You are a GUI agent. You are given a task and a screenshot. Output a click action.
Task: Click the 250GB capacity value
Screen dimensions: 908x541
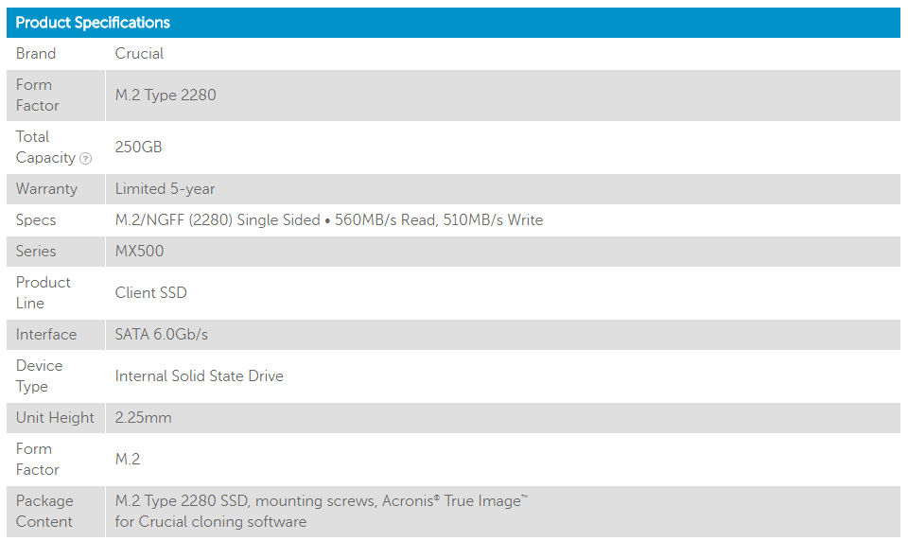[138, 148]
